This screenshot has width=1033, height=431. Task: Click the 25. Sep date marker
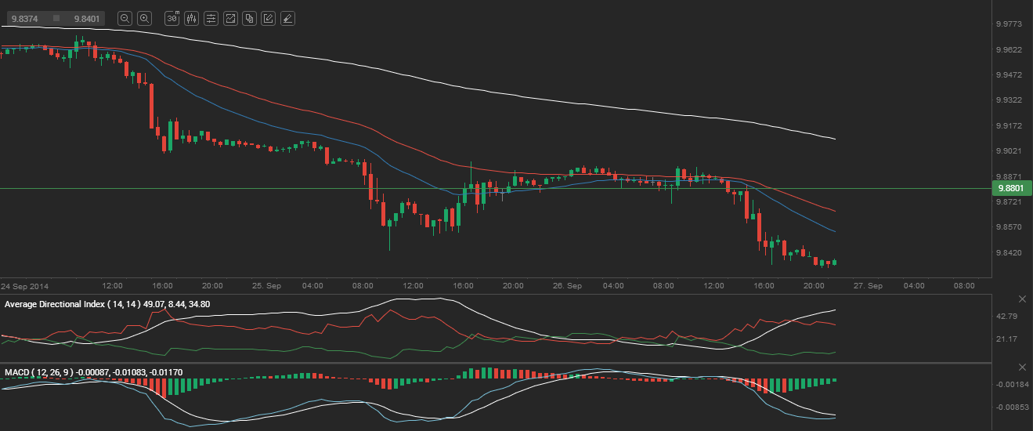(x=268, y=286)
